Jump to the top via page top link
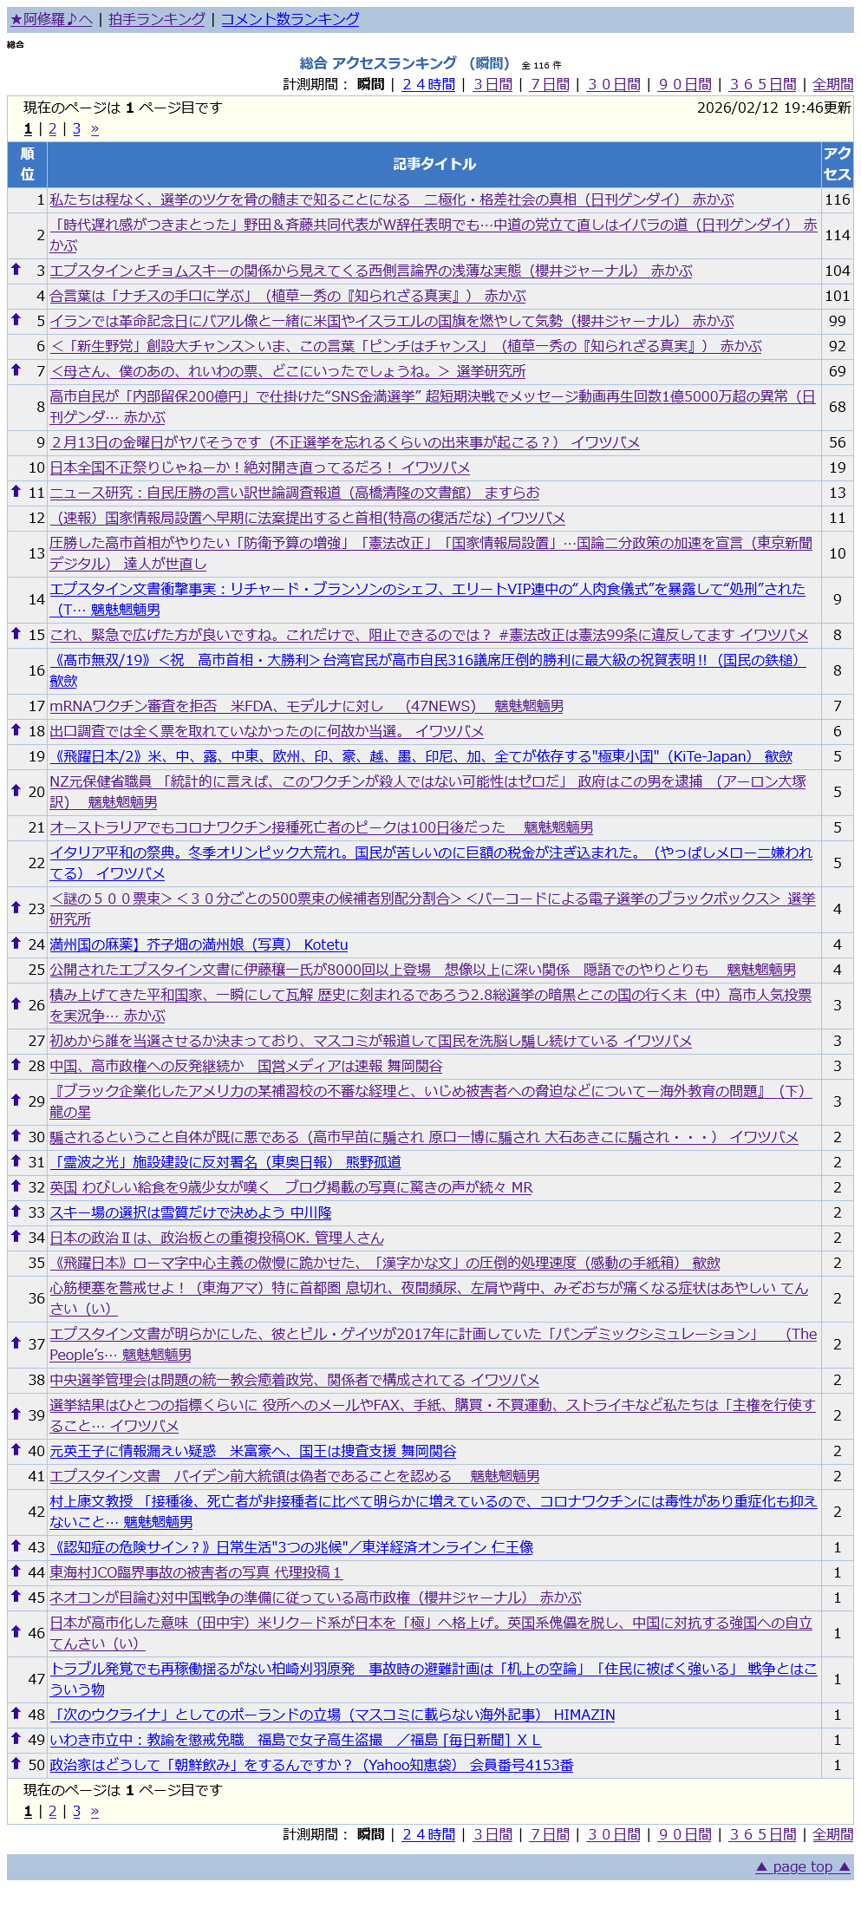The image size is (861, 1908). click(803, 1867)
